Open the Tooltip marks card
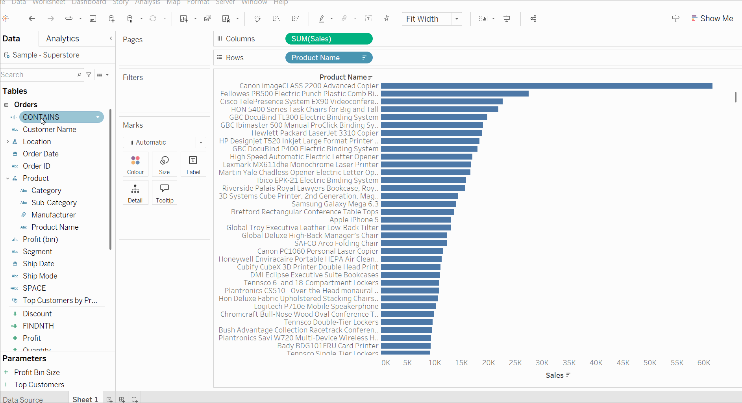 pyautogui.click(x=165, y=193)
